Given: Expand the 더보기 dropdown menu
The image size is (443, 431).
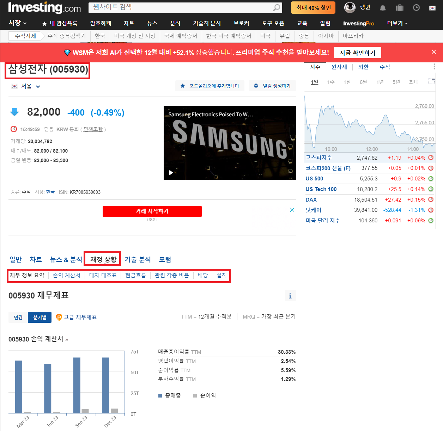Looking at the screenshot, I should [397, 23].
